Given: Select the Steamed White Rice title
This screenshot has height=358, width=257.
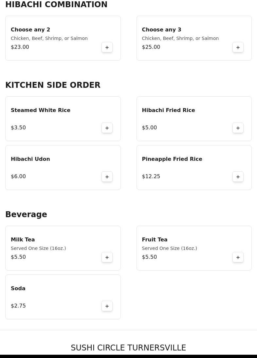Looking at the screenshot, I should point(41,110).
